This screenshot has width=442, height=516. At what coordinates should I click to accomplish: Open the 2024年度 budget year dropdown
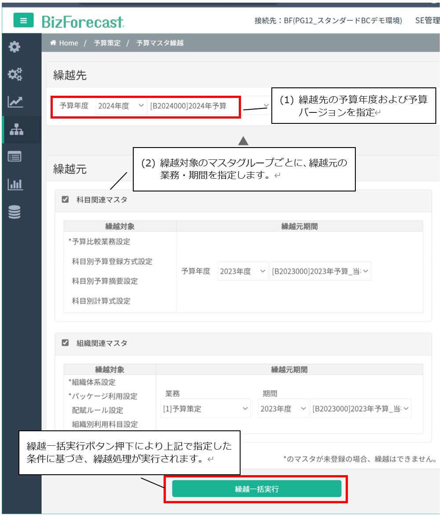pos(121,106)
